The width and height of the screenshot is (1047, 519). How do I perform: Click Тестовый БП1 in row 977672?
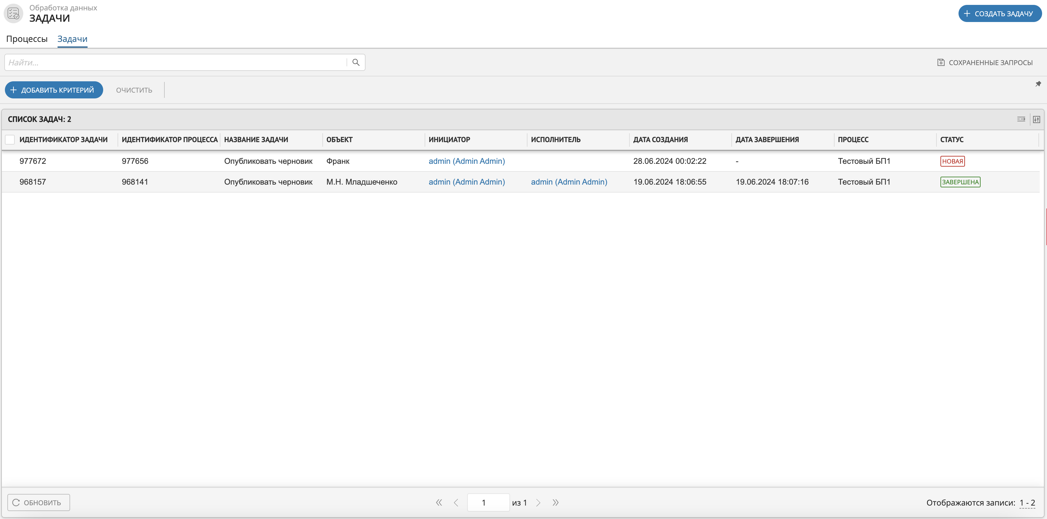(x=864, y=161)
